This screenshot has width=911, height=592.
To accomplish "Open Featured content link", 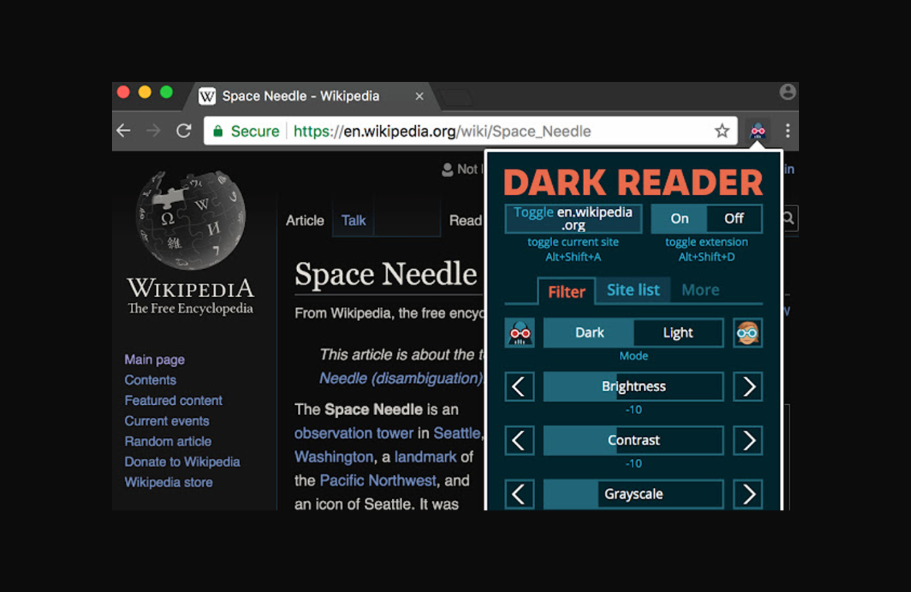I will click(x=174, y=400).
